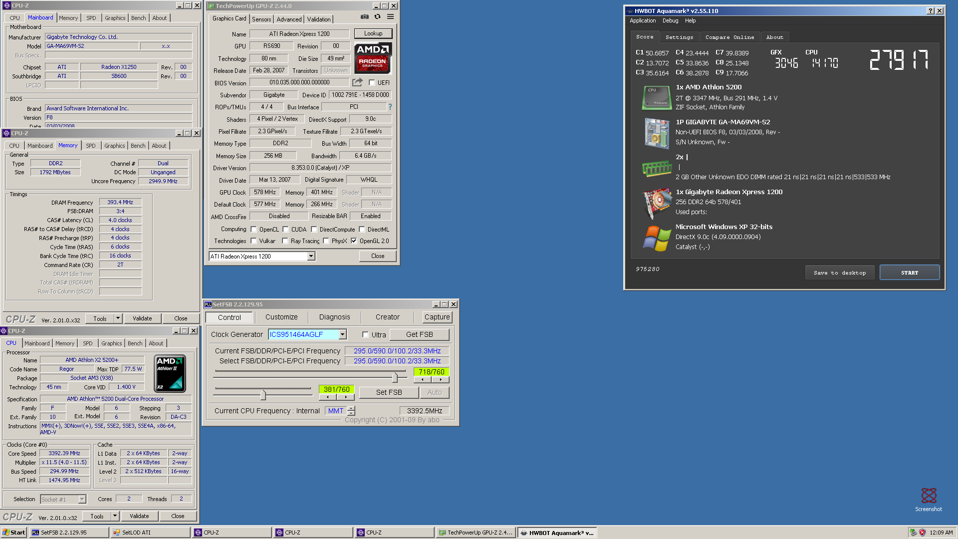Click the Athlon CPU chip icon in Aquamark
This screenshot has height=539, width=958.
coord(657,97)
